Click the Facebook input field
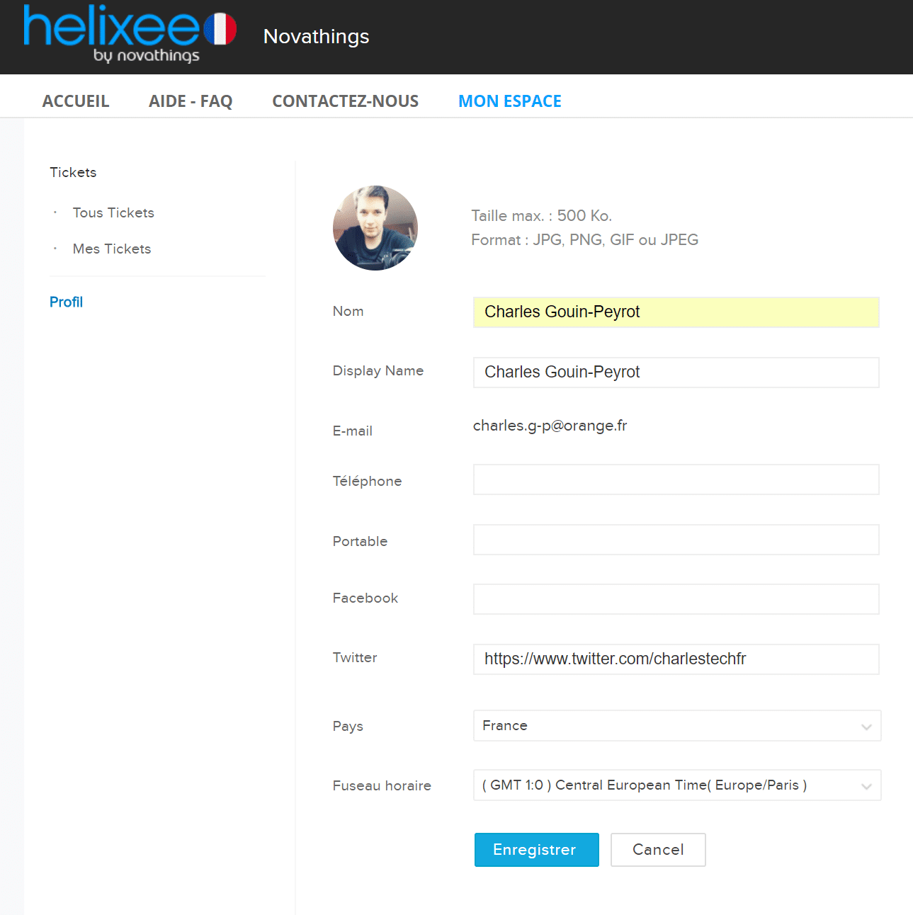The image size is (913, 915). [676, 599]
